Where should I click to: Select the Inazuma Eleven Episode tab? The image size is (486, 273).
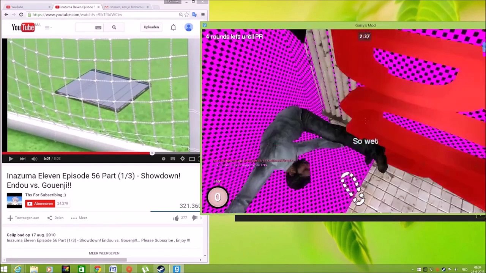[x=76, y=7]
